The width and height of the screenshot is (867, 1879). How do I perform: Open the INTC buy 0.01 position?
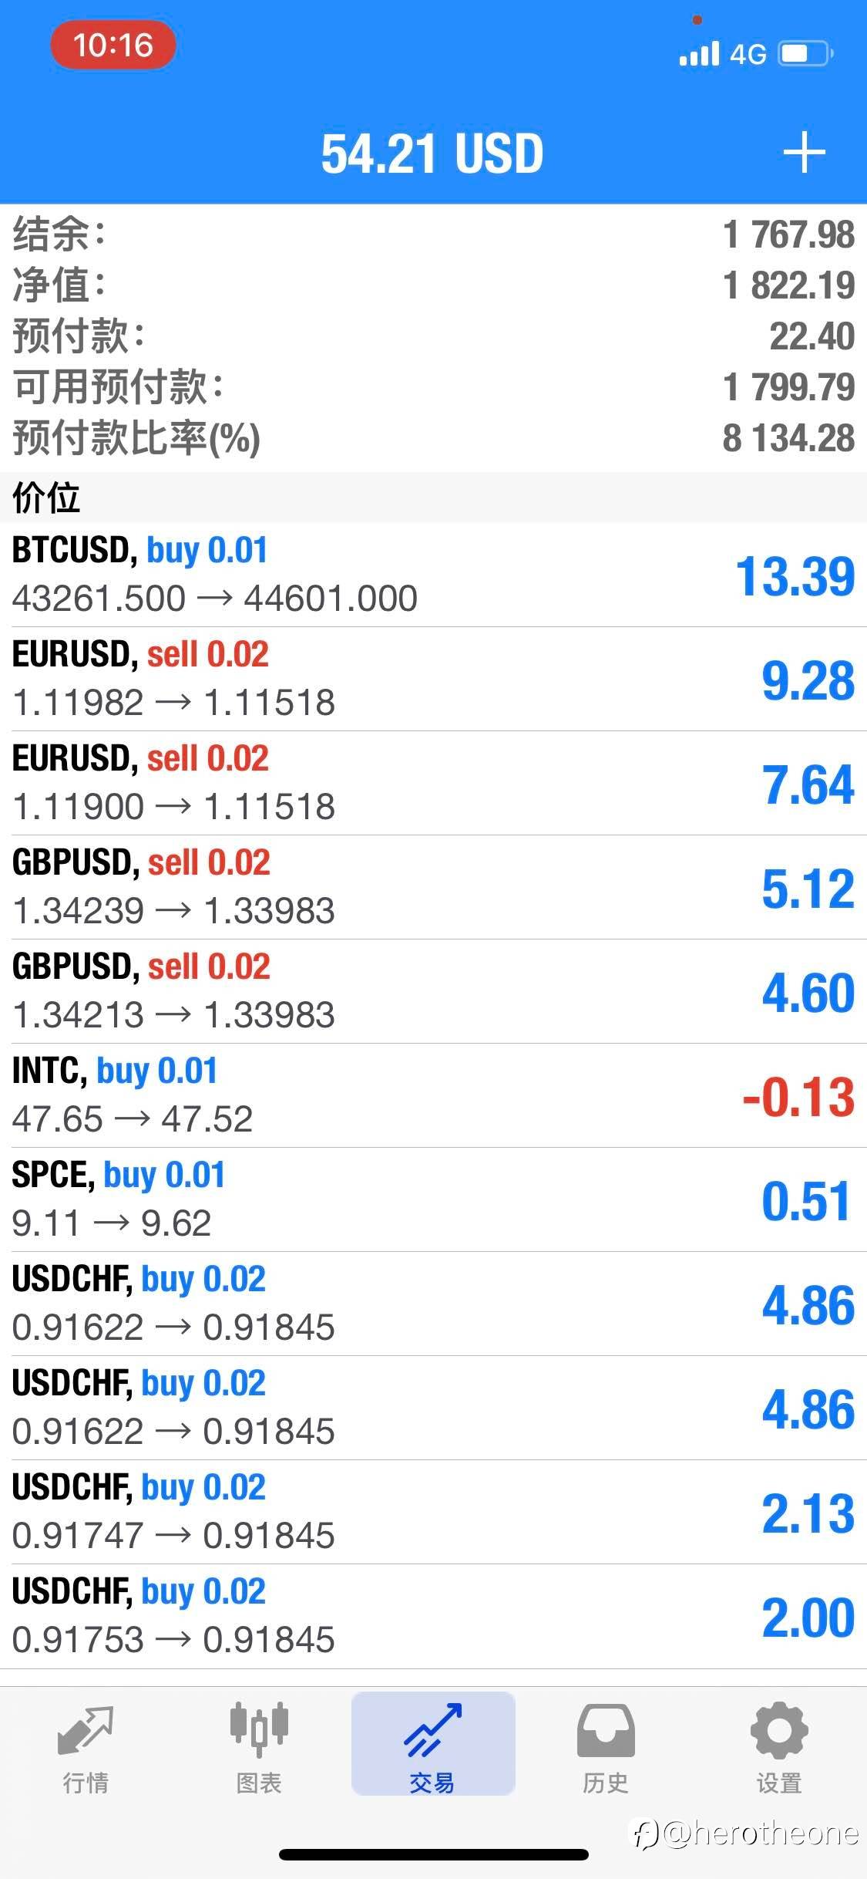click(x=433, y=1095)
